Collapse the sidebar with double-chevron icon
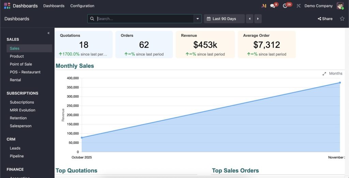 [48, 33]
